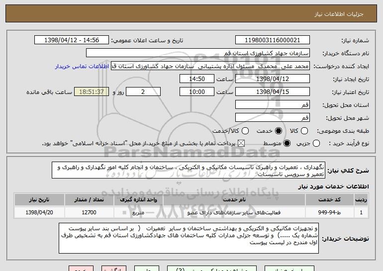The image size is (383, 271).
Task: Click the نام خدمت column header
Action: pyautogui.click(x=234, y=200)
